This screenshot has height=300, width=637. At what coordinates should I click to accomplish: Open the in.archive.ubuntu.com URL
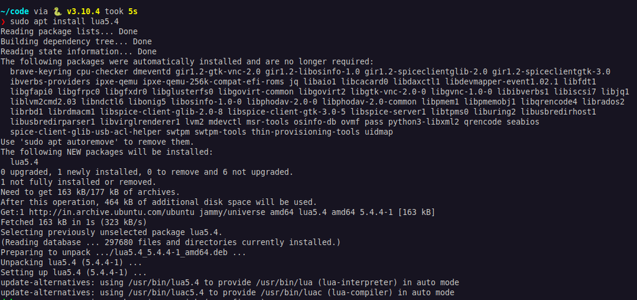(x=112, y=212)
